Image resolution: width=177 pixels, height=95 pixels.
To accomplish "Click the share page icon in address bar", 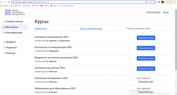I will click(151, 2).
